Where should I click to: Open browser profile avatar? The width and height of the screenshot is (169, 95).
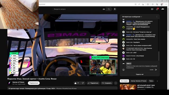coord(162,4)
